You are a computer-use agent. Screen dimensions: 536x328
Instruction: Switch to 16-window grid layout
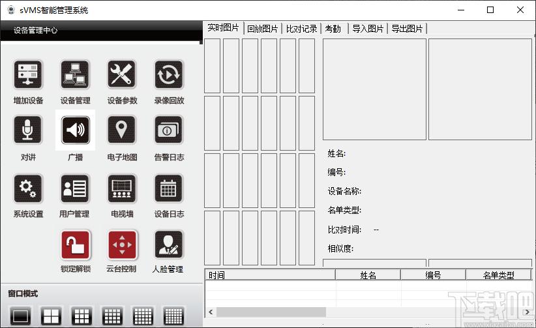point(112,316)
